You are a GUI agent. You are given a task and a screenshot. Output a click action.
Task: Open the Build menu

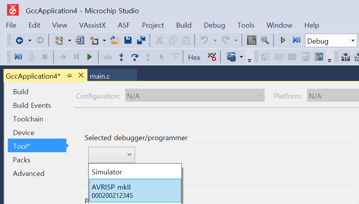(x=184, y=25)
